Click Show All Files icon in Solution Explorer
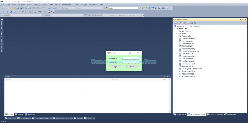The image size is (248, 123). pyautogui.click(x=179, y=23)
